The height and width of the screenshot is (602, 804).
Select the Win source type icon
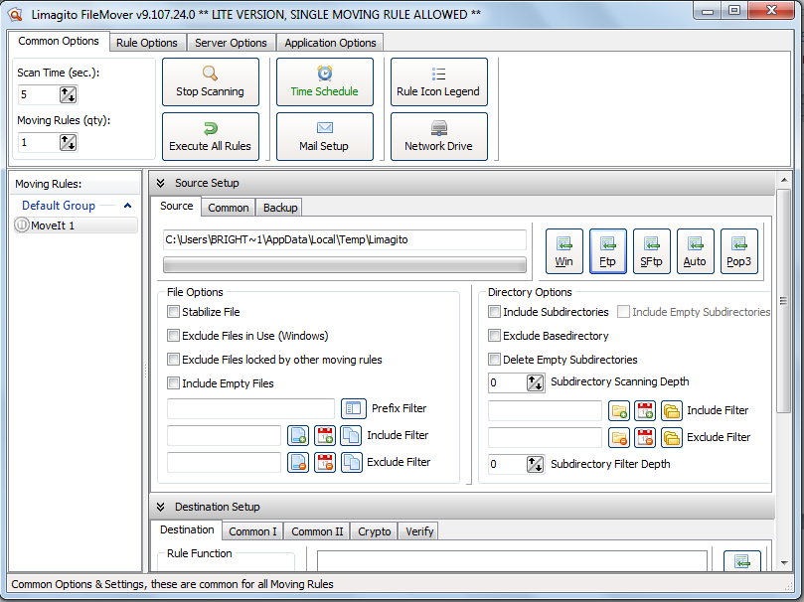point(563,251)
